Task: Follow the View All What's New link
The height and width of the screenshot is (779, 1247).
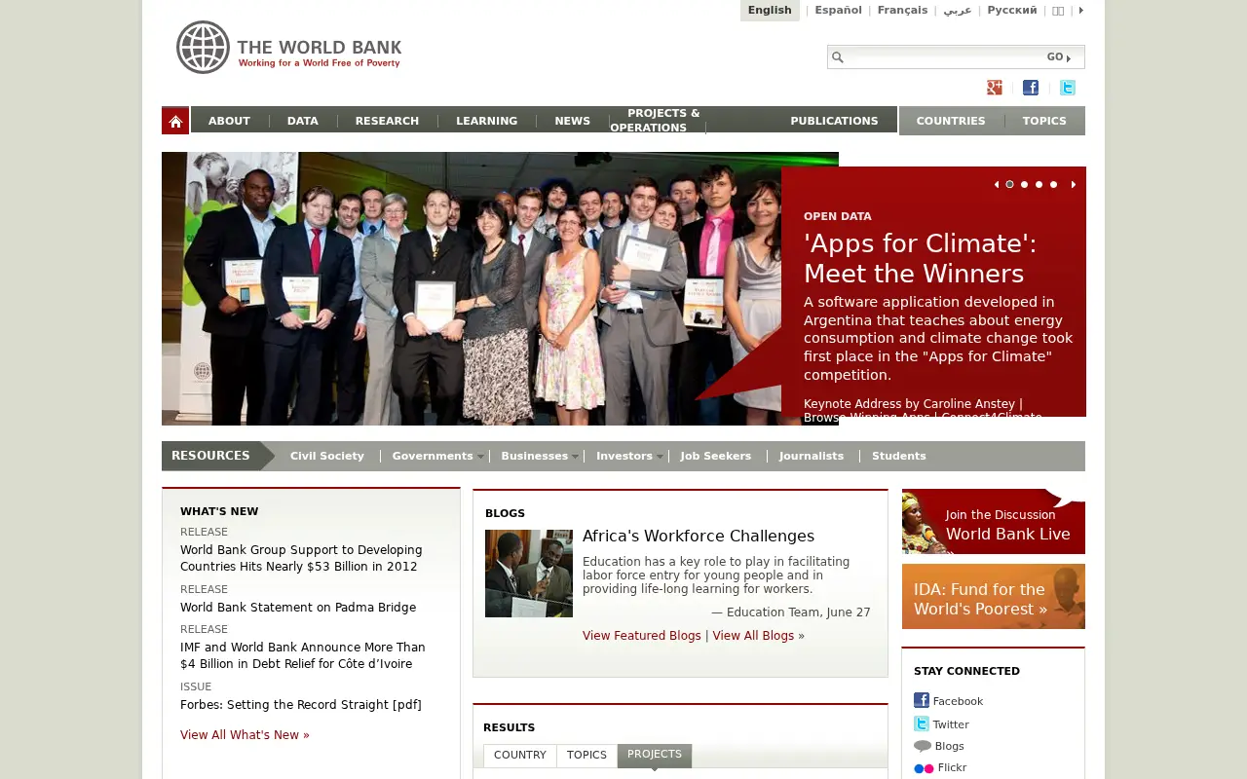Action: pos(245,735)
